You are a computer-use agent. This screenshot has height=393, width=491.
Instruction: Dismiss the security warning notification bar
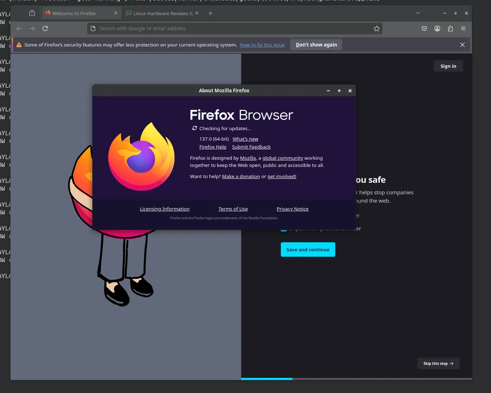coord(463,45)
